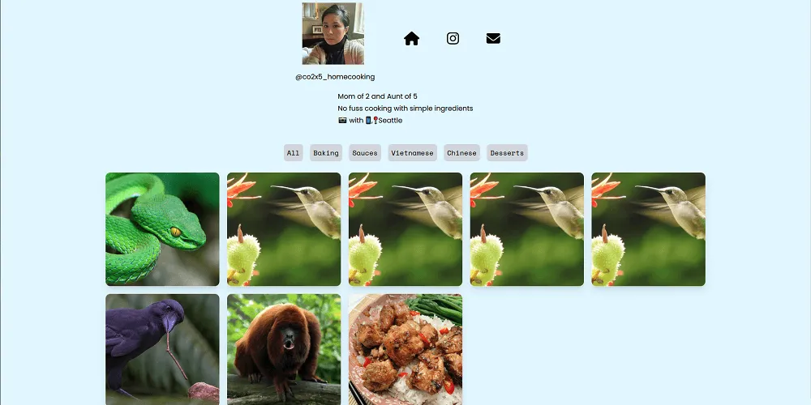Open the chicken and rice dish photo
This screenshot has height=405, width=811.
[x=405, y=350]
